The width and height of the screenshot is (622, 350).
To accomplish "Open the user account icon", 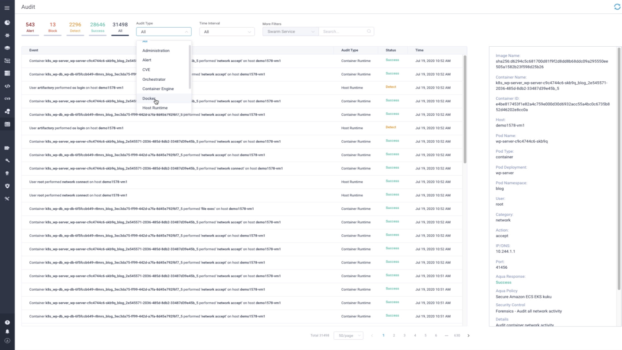I will 7,341.
